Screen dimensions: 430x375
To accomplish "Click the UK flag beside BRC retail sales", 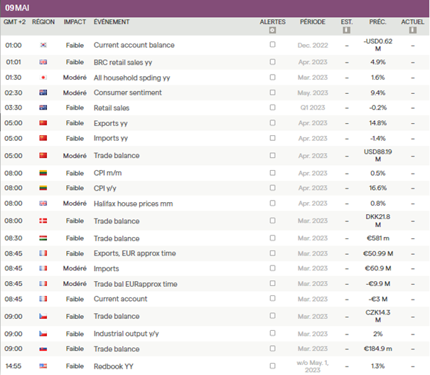I will (x=43, y=63).
